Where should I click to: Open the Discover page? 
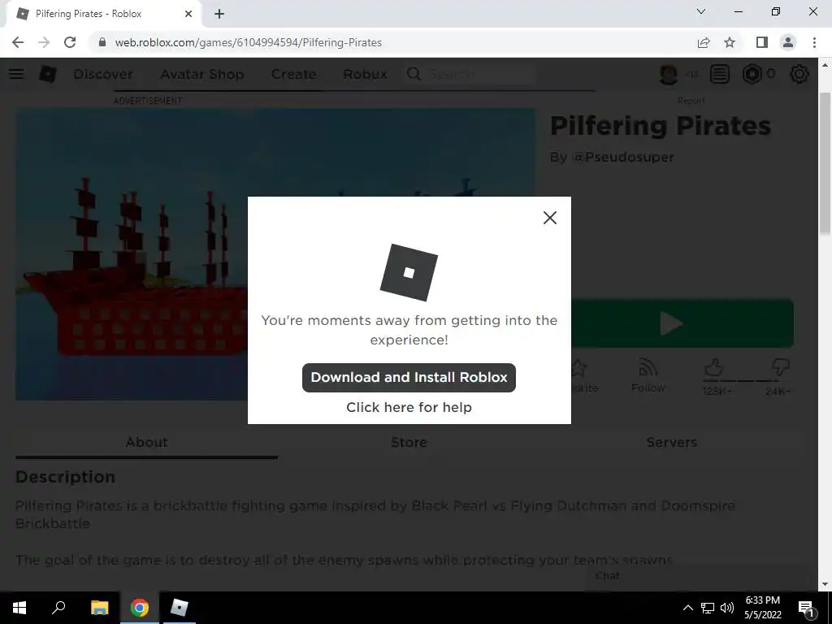tap(103, 74)
